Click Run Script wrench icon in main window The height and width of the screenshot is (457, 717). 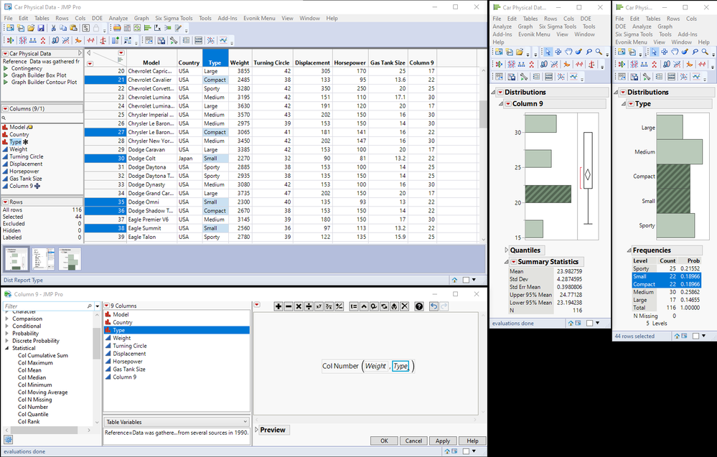[x=174, y=40]
